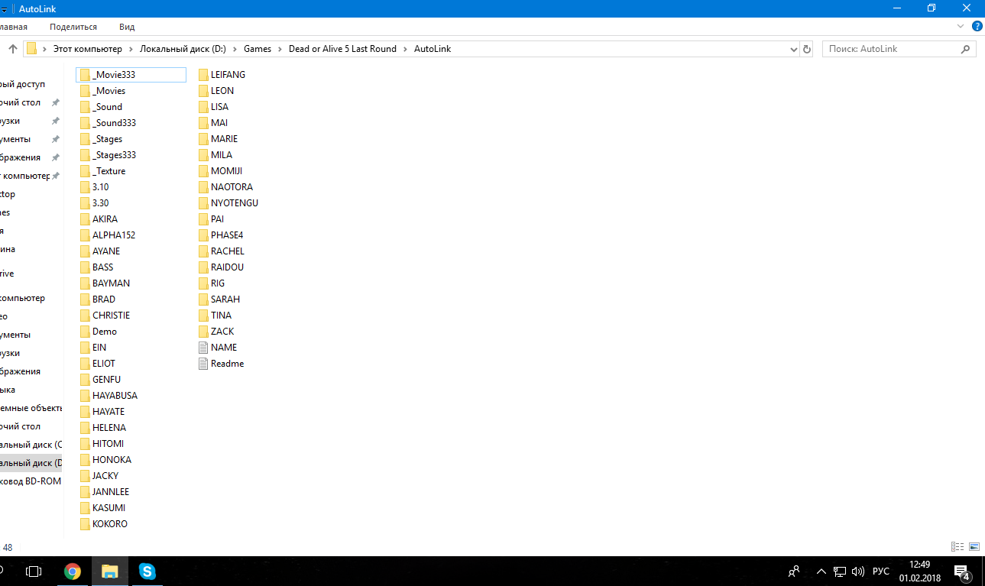
Task: Open Skype from the taskbar
Action: coord(147,571)
